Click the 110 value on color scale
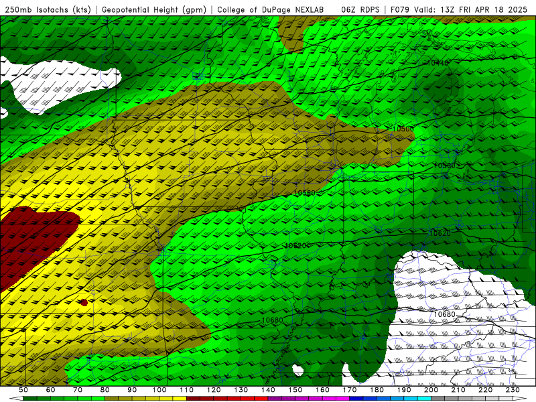536x402 pixels. (x=186, y=390)
